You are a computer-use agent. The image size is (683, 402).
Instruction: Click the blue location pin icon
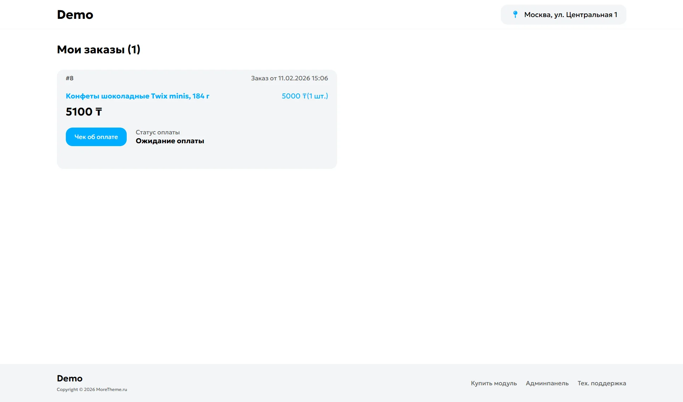[515, 14]
